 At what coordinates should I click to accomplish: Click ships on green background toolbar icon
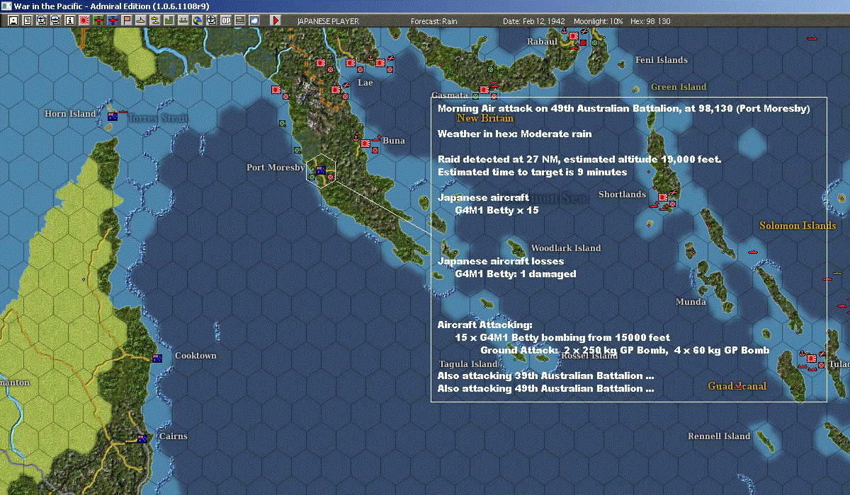[183, 21]
